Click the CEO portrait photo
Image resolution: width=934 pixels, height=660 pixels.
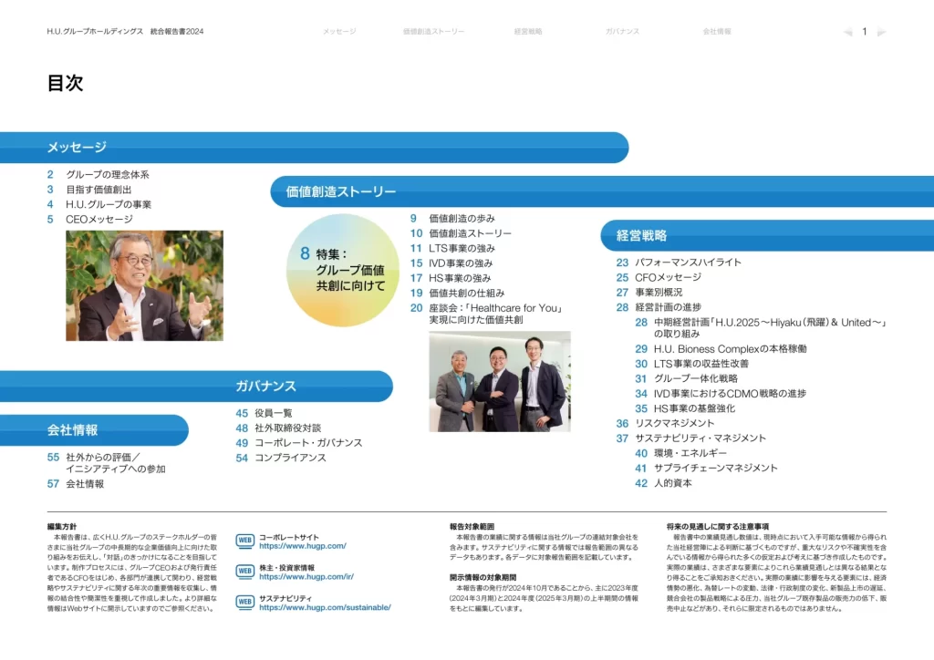point(144,285)
